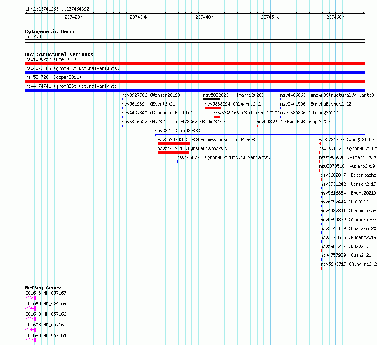Select esv3682807 Besenbacher variant label
377x345 pixels.
[x=349, y=175]
